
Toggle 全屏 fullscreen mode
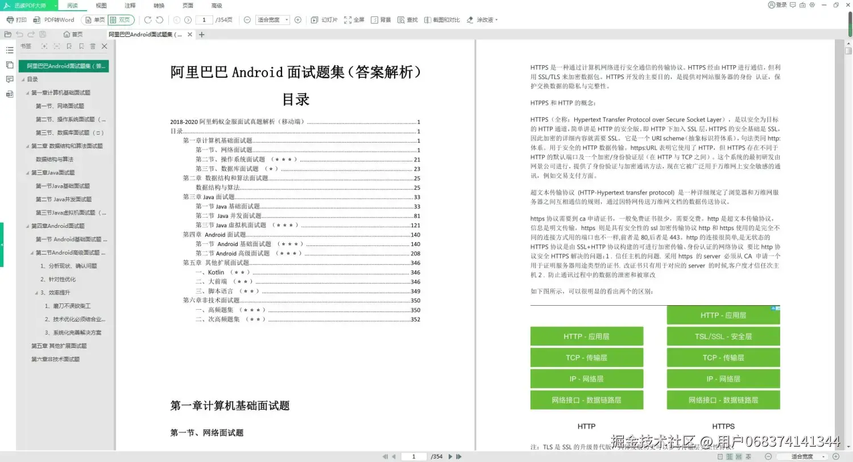354,20
